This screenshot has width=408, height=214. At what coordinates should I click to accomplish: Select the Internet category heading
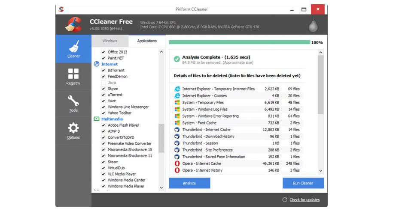pos(110,64)
